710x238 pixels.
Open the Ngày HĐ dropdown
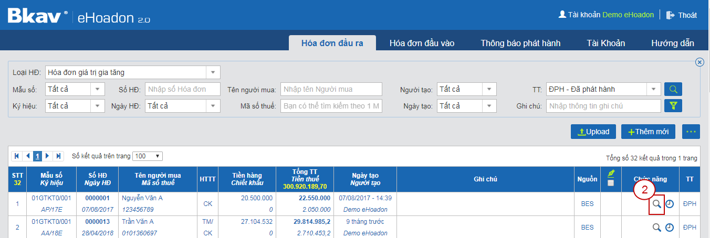pos(213,106)
